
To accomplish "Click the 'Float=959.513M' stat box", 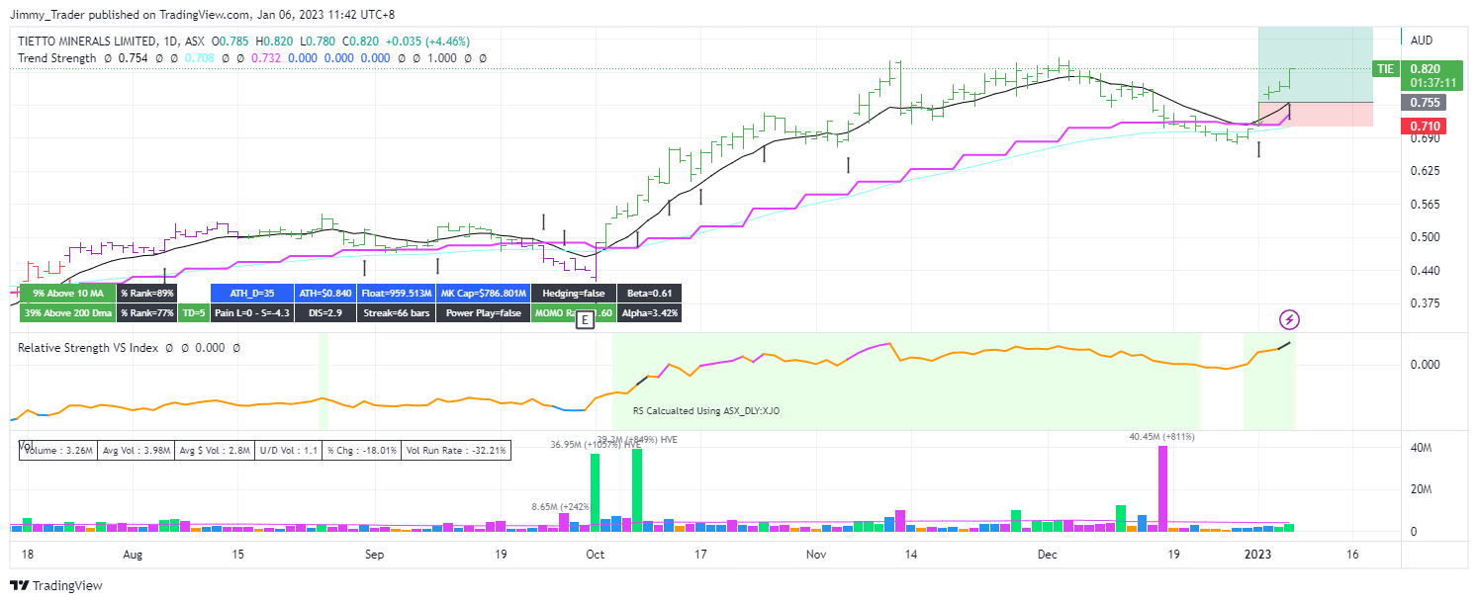I will click(x=396, y=294).
